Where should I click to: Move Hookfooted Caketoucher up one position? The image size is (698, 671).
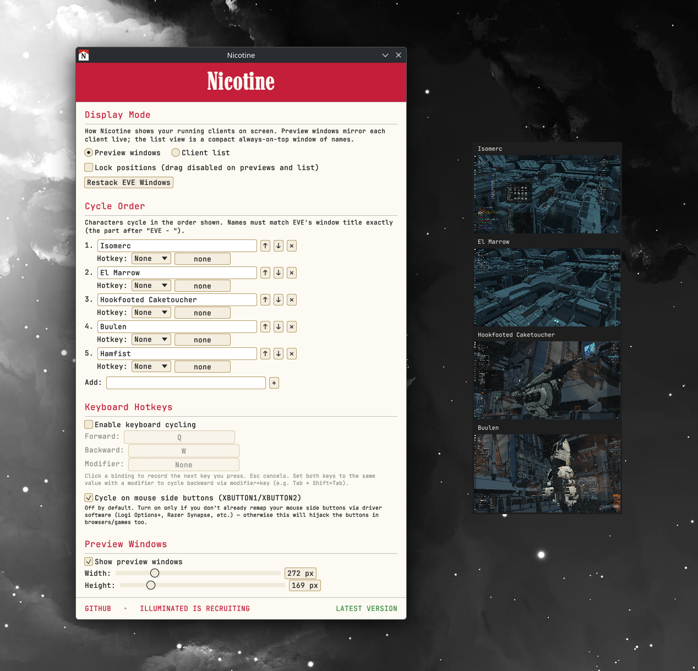265,299
